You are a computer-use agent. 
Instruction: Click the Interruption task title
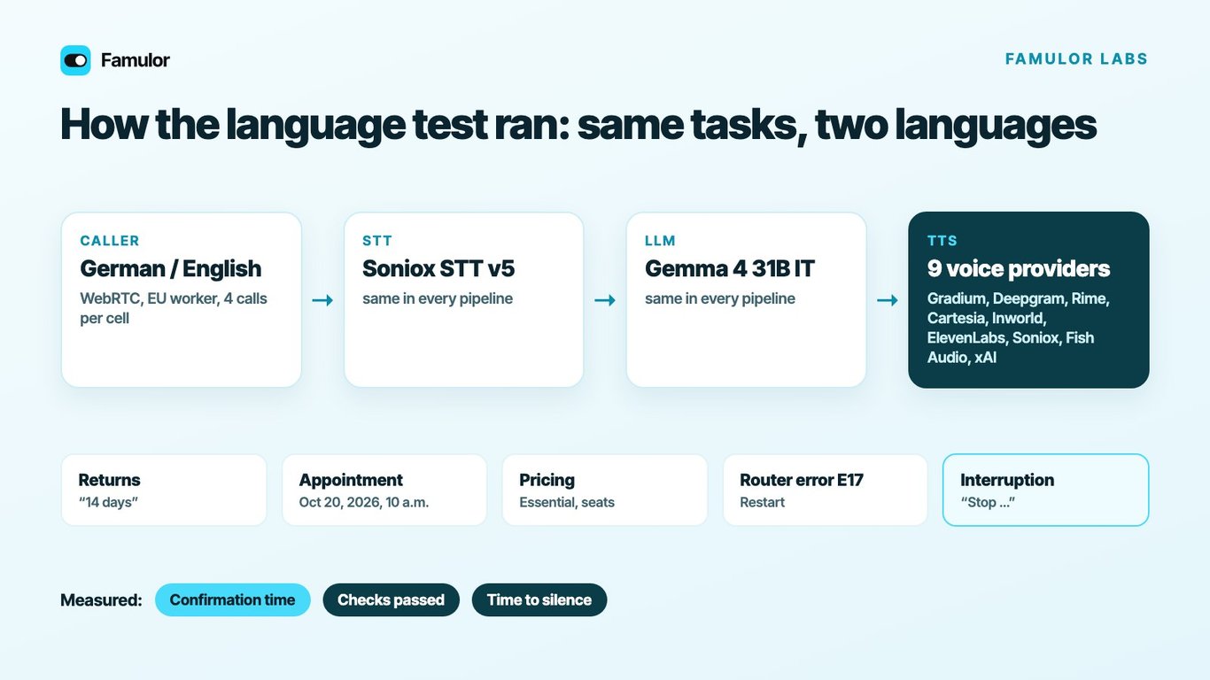[1007, 480]
